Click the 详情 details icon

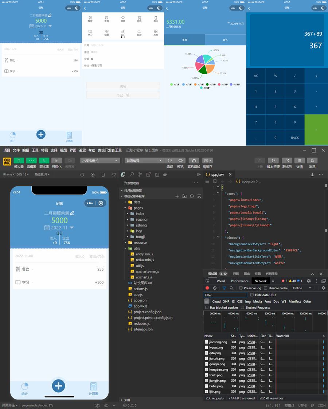300,161
